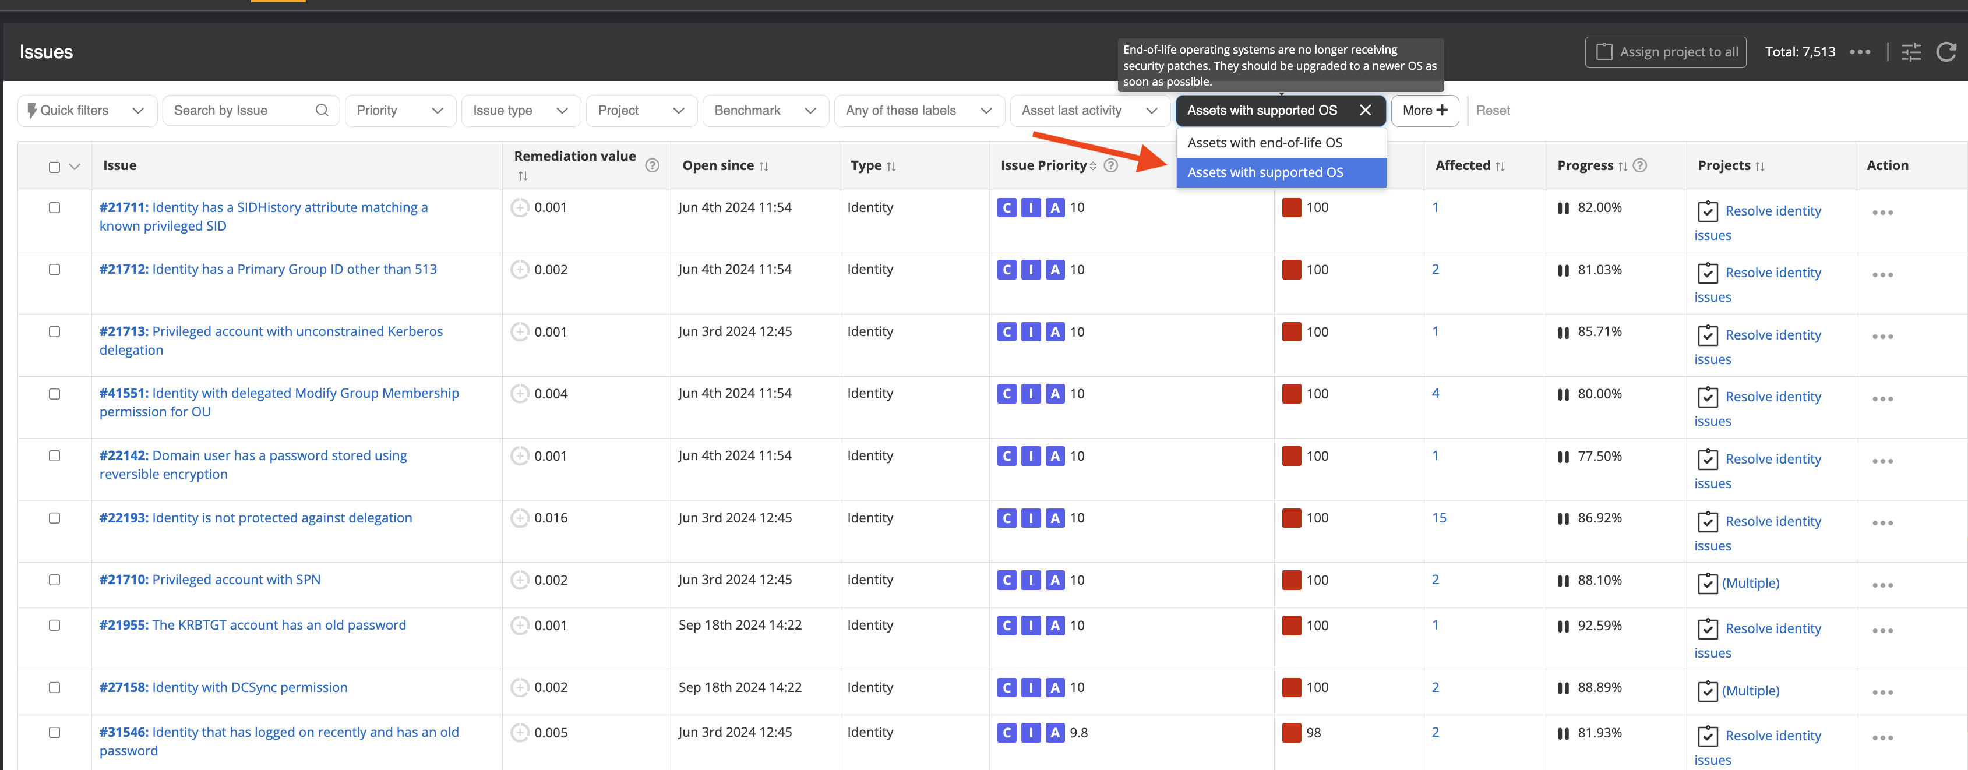Click Assign project to all button
The height and width of the screenshot is (770, 1968).
pyautogui.click(x=1666, y=52)
